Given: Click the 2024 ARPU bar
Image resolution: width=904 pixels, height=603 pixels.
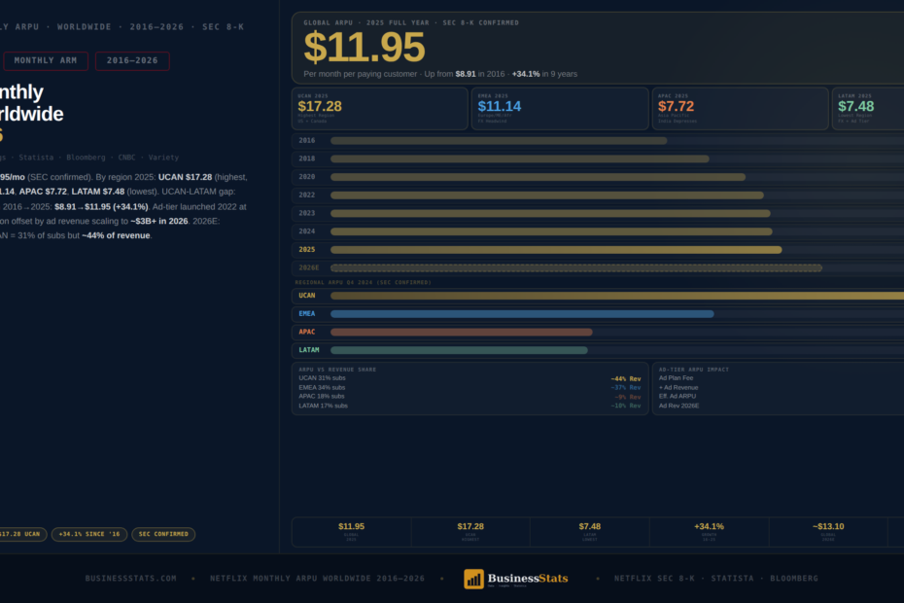Looking at the screenshot, I should click(551, 231).
